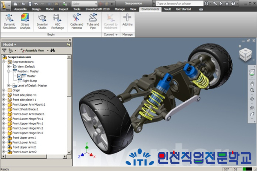Click the browser vertical scrollbar down arrow
257x171 pixels.
(x=69, y=152)
